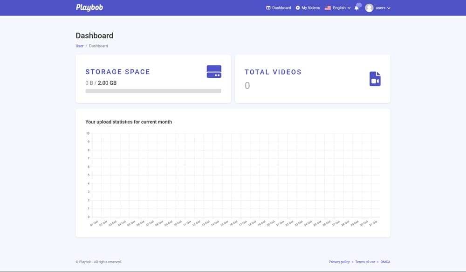The height and width of the screenshot is (272, 466).
Task: Open the DMCA footer link
Action: 385,262
